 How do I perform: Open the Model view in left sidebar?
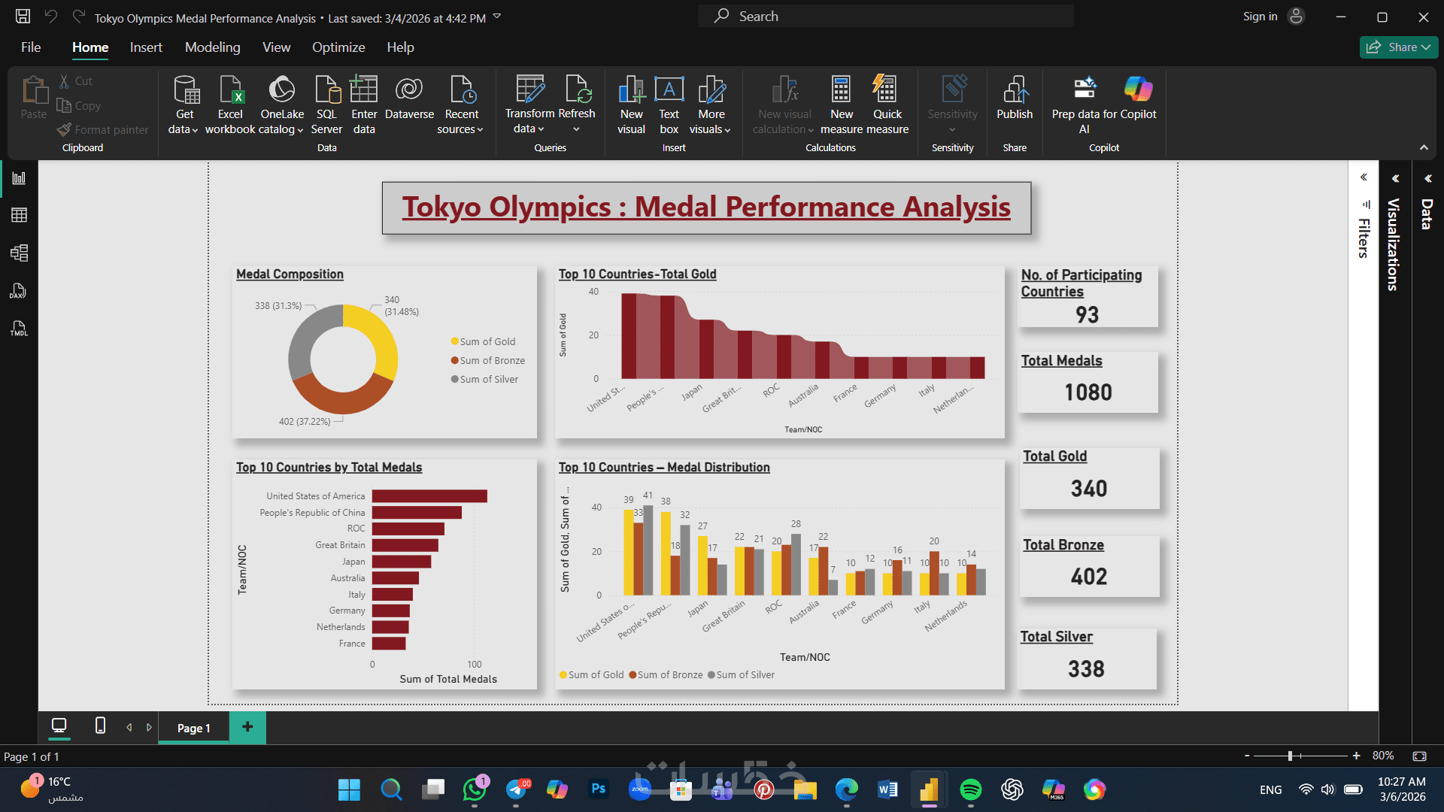point(19,253)
